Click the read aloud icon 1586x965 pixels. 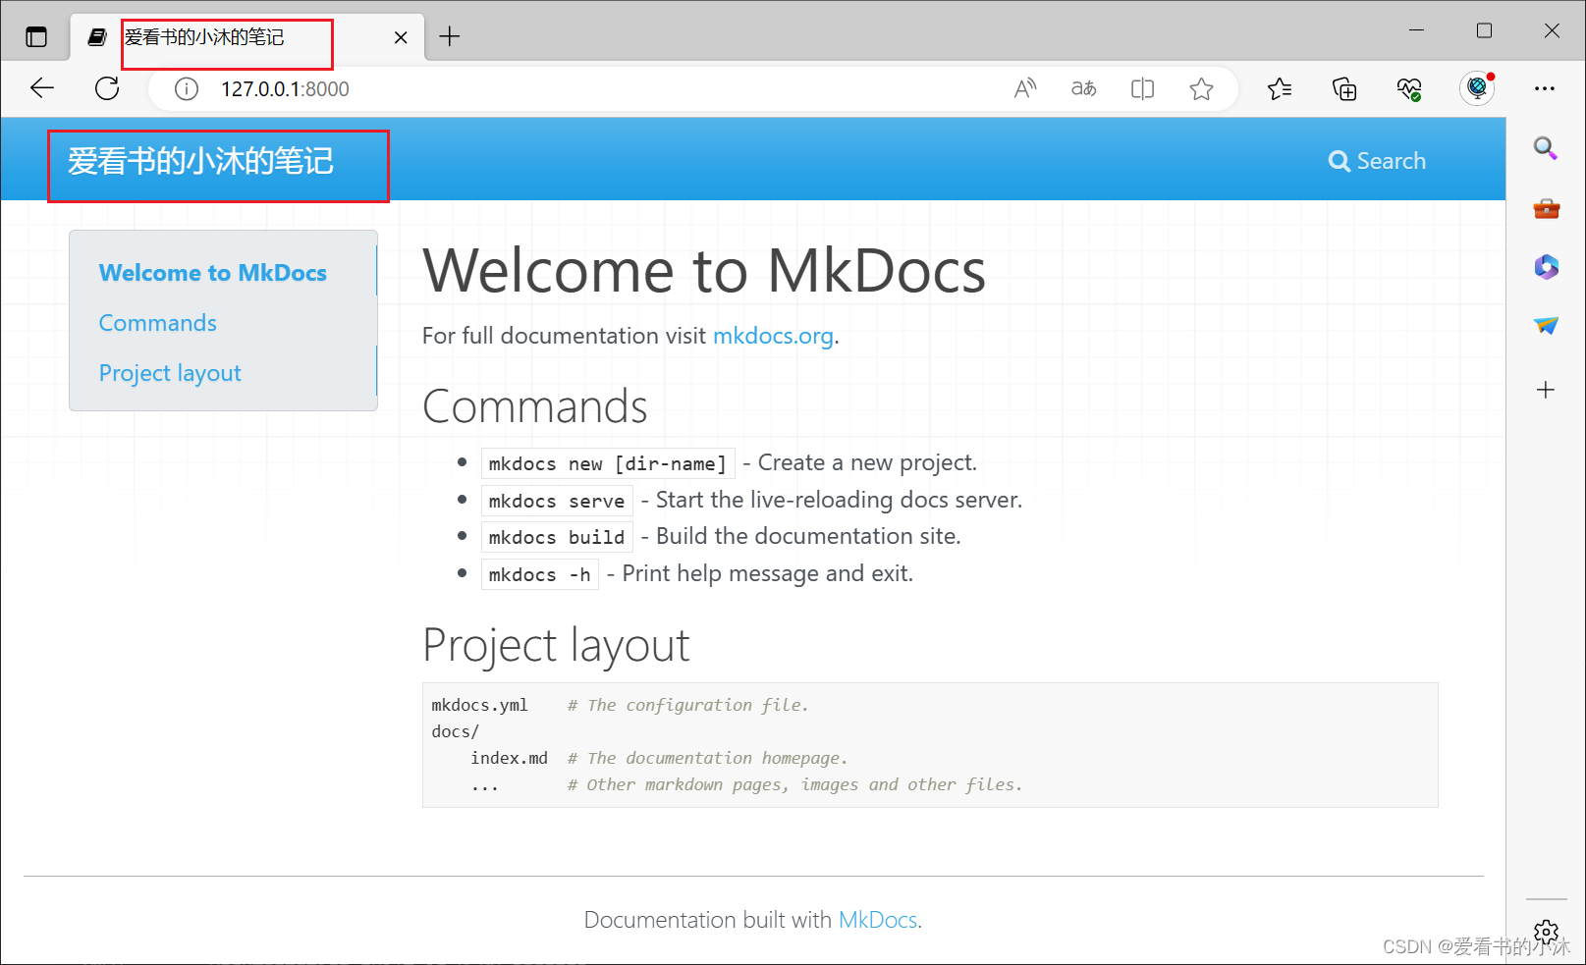click(1025, 89)
